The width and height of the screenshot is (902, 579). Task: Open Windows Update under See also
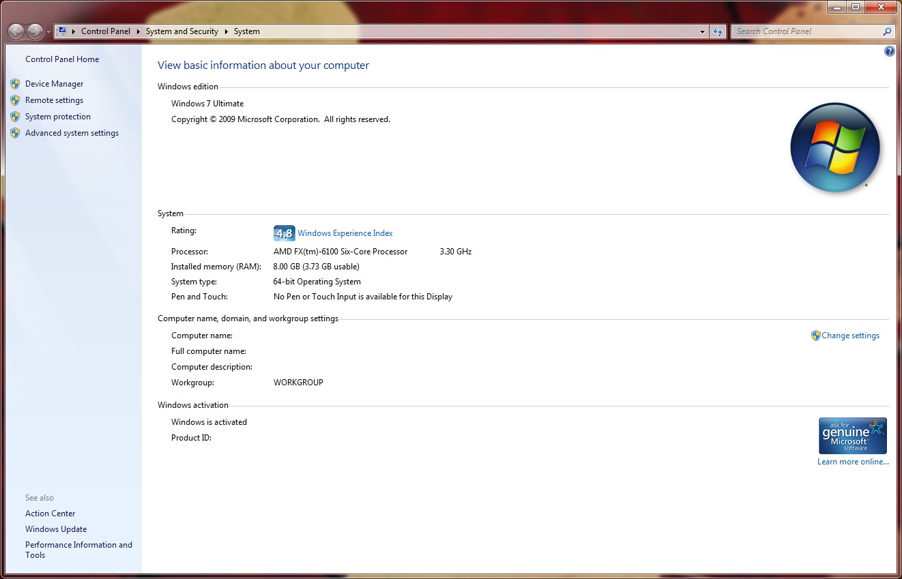(x=56, y=529)
